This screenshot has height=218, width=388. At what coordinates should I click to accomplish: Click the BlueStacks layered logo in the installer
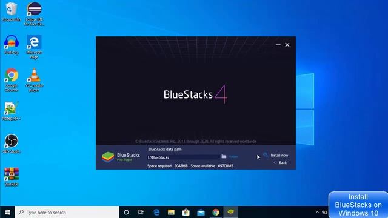[x=108, y=157]
